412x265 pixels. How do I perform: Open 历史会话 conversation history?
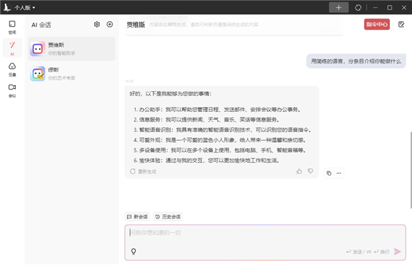pyautogui.click(x=168, y=217)
